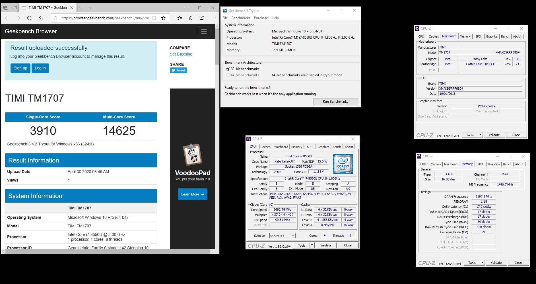The width and height of the screenshot is (536, 284).
Task: Select 64-bit benchmarks radio button
Action: coord(228,75)
